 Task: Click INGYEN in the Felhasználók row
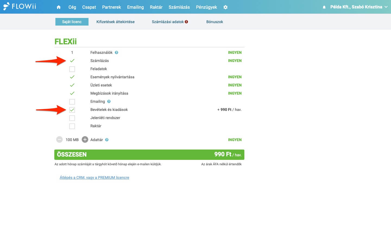pyautogui.click(x=235, y=52)
